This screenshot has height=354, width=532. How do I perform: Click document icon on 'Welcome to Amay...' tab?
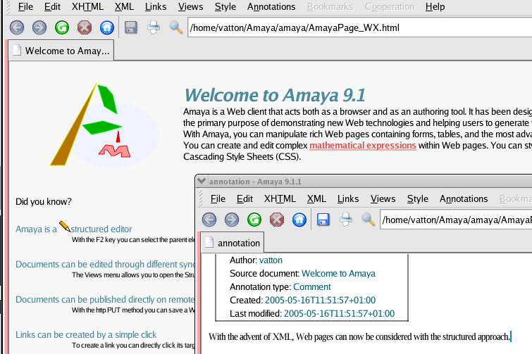(x=17, y=50)
